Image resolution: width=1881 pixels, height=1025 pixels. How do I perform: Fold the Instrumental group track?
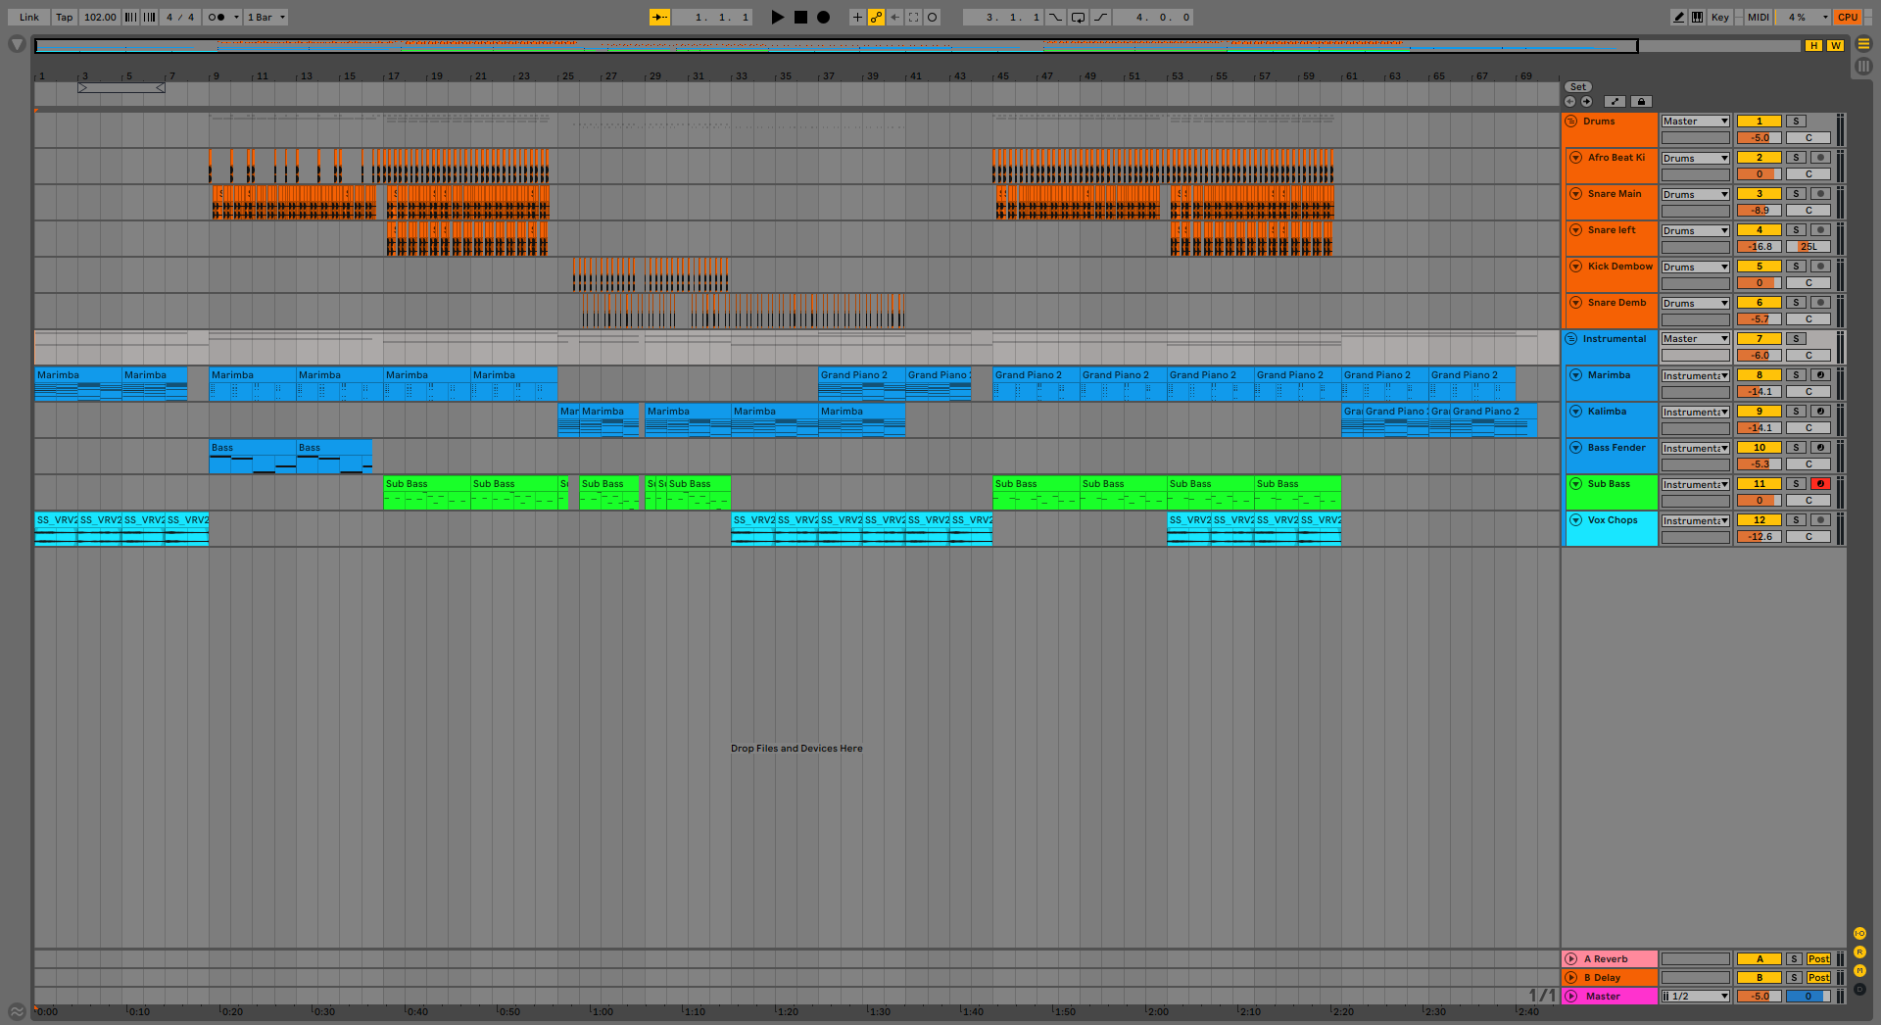(1571, 339)
